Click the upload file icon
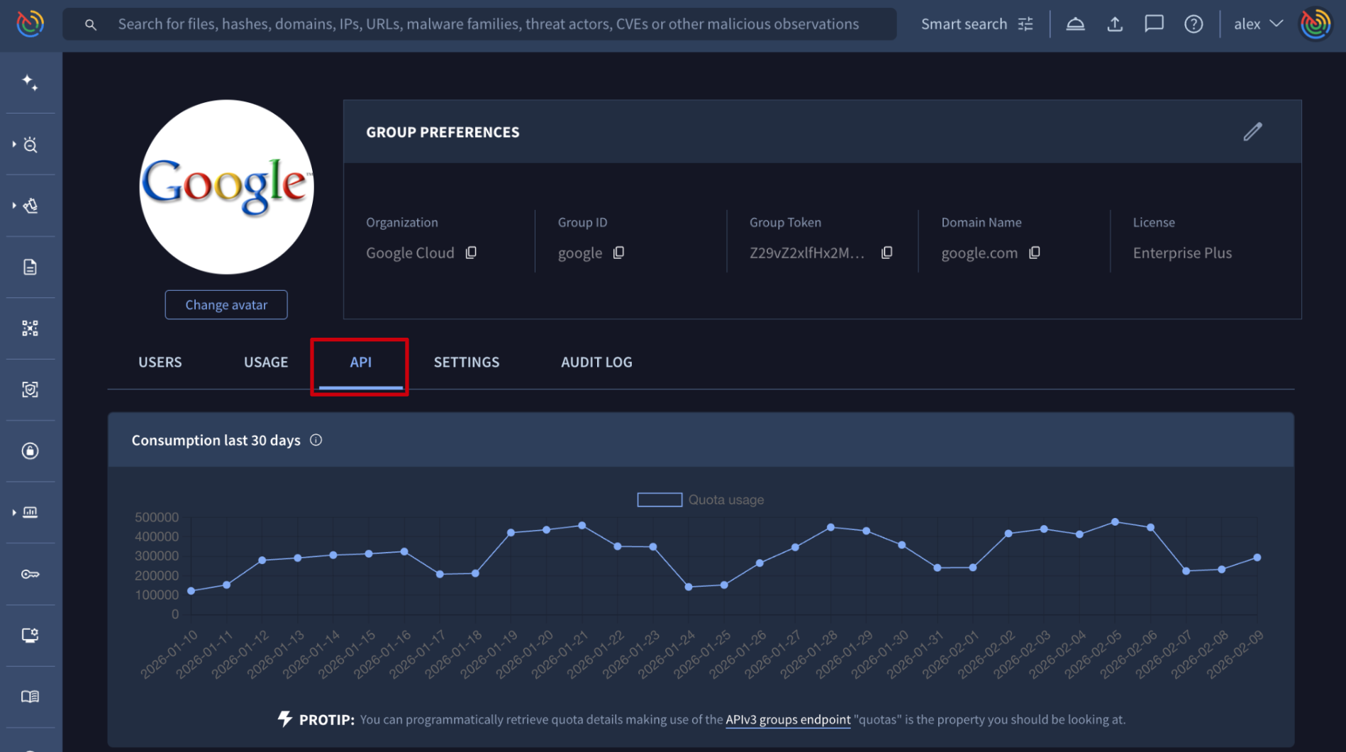1346x752 pixels. [1115, 24]
